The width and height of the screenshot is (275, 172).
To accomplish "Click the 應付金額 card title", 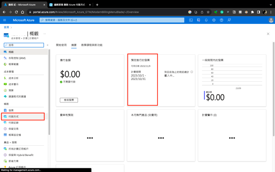I will pyautogui.click(x=65, y=60).
